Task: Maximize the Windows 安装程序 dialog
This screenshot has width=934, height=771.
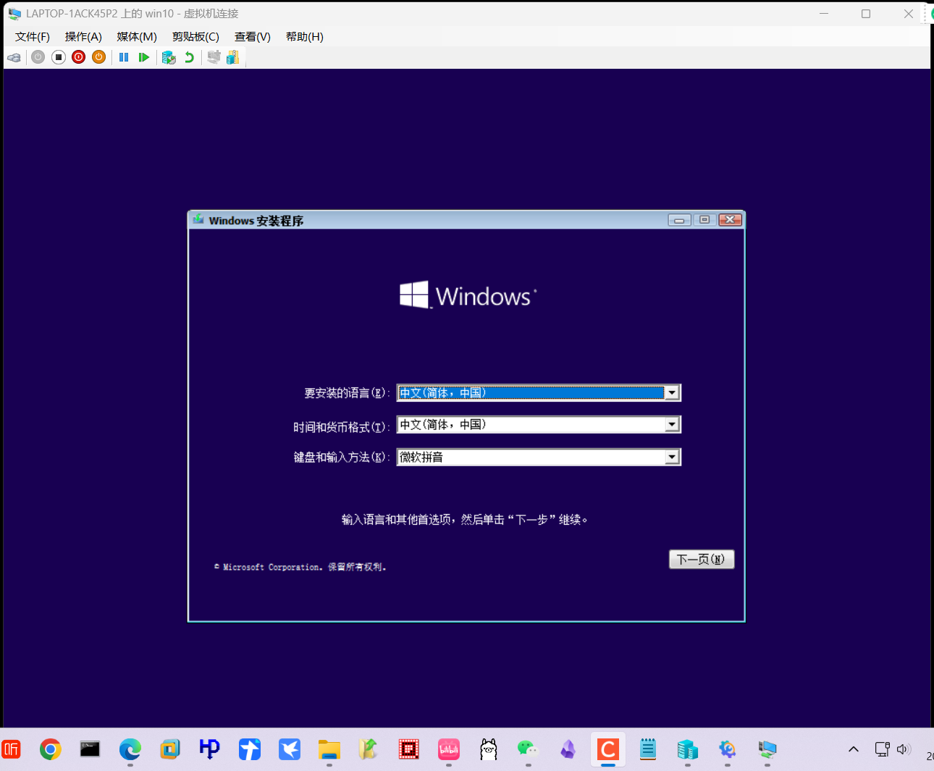Action: pyautogui.click(x=704, y=220)
